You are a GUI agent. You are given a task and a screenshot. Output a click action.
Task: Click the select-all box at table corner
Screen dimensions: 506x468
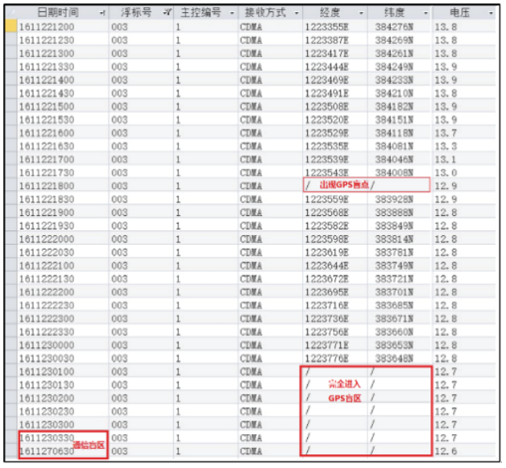tap(10, 14)
